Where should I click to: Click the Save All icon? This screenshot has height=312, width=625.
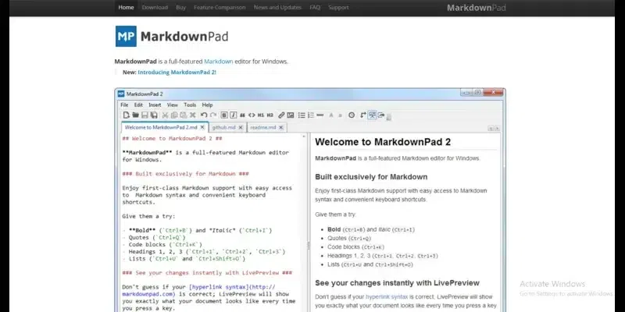[x=154, y=115]
